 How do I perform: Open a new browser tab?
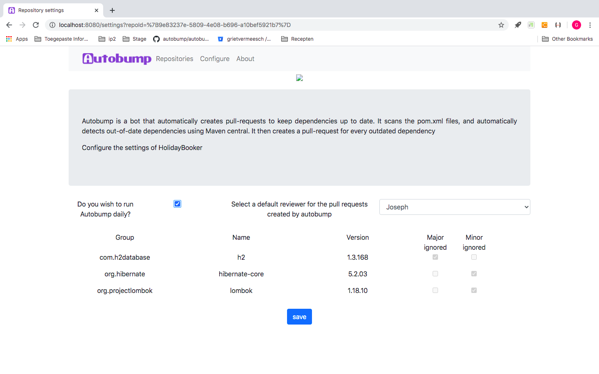112,10
